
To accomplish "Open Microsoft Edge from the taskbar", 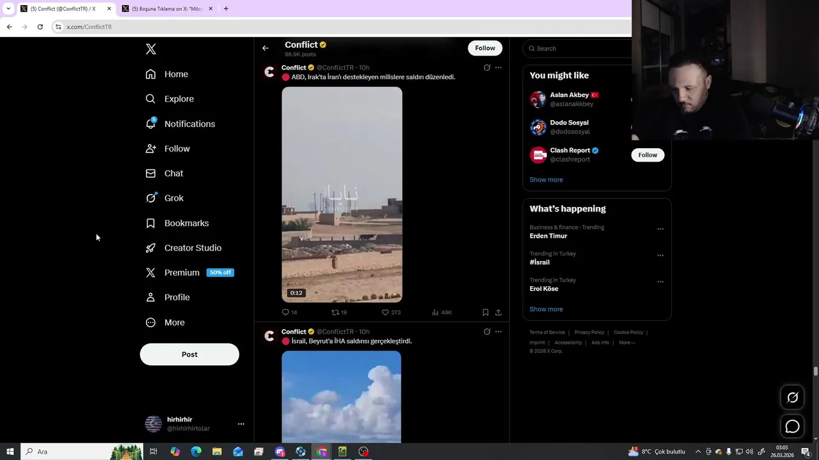I will pos(196,452).
